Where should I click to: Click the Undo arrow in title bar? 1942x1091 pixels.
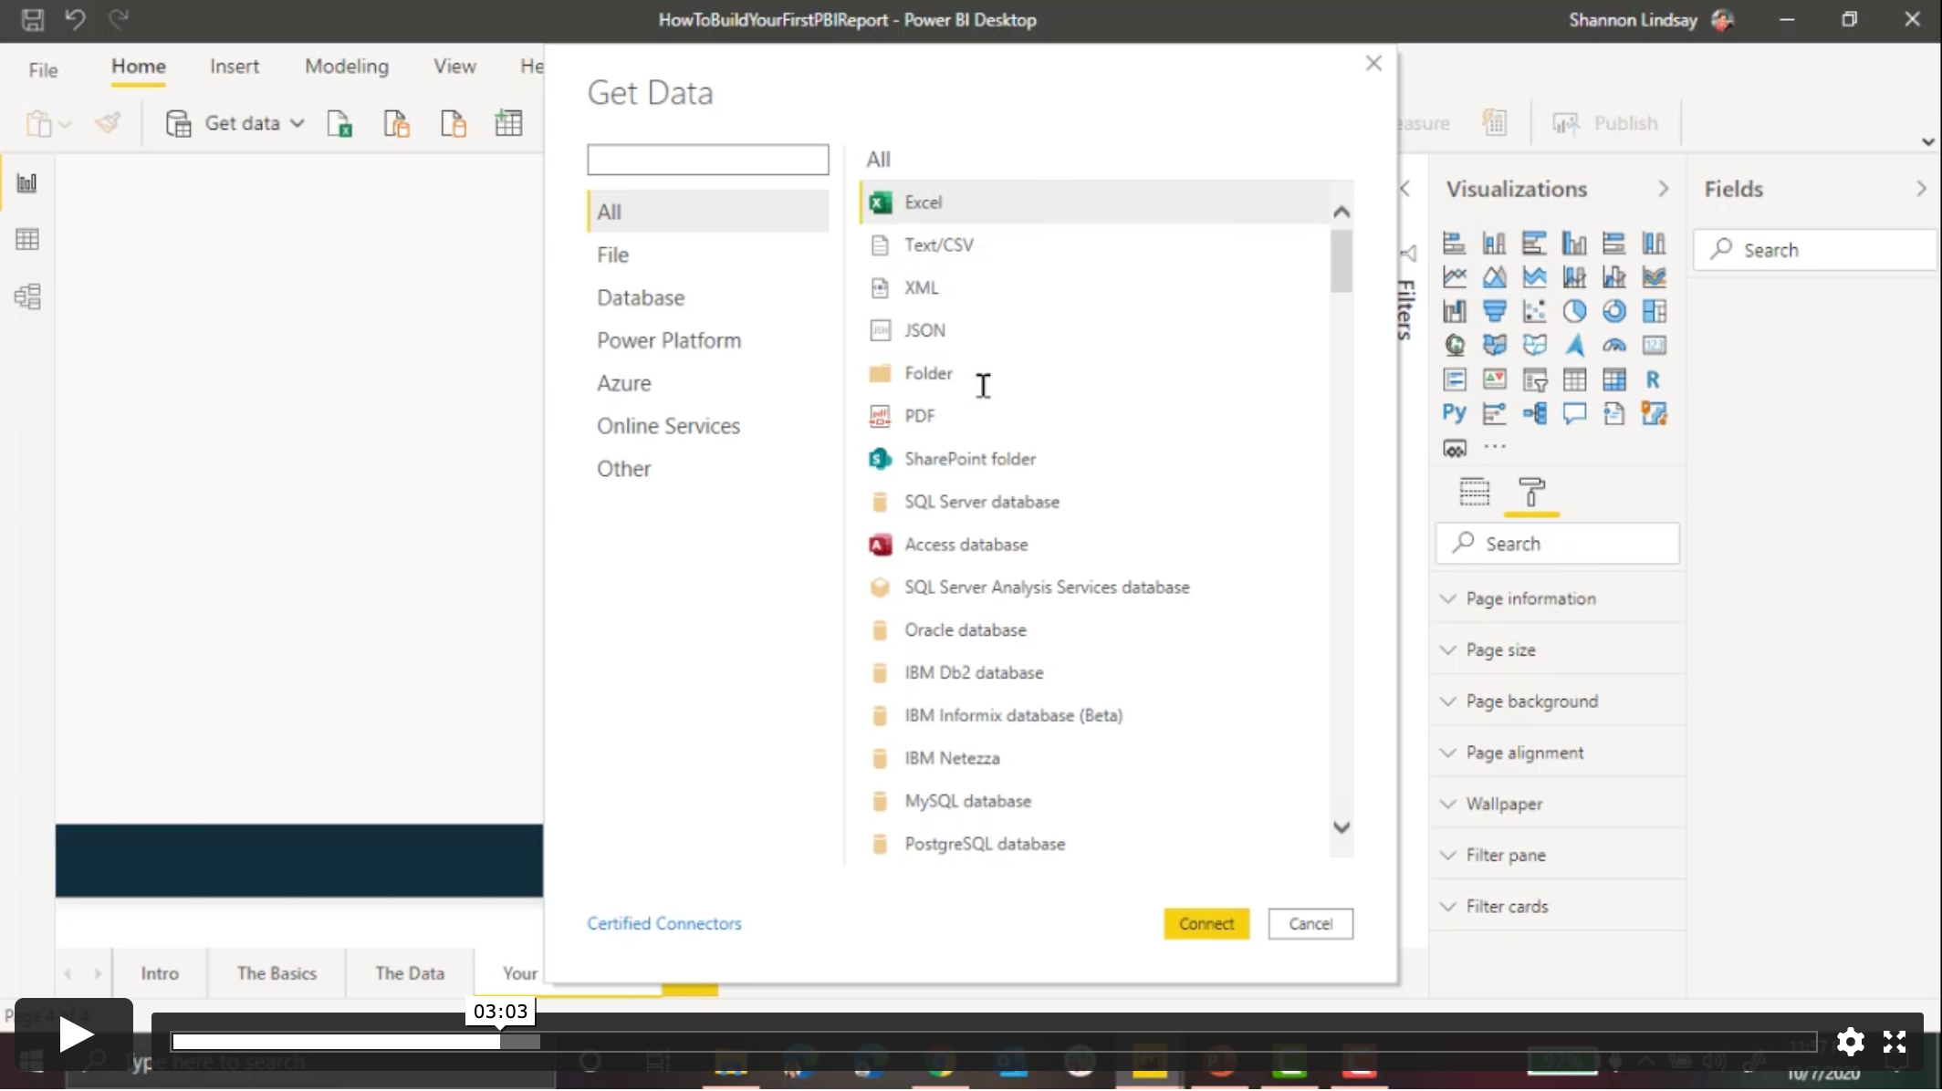tap(75, 19)
